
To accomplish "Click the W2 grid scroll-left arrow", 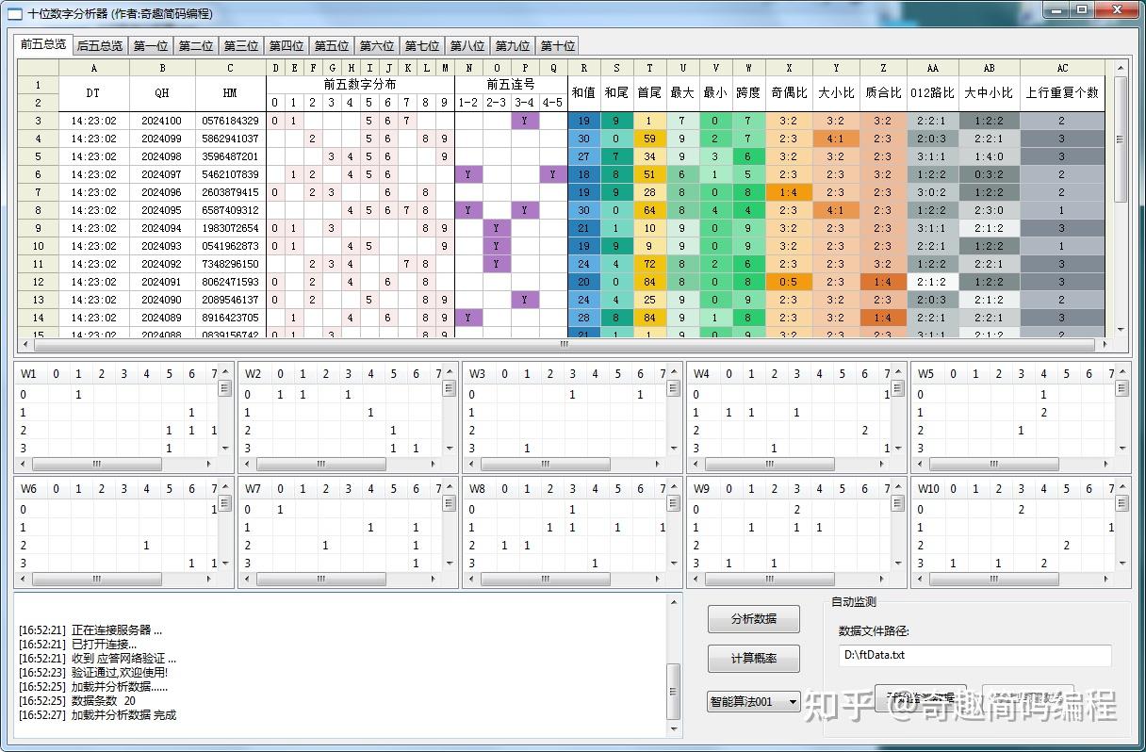I will (x=248, y=464).
